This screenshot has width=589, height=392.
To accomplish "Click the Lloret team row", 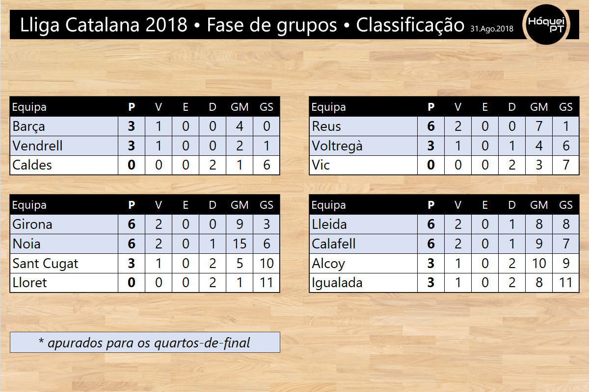I will [x=145, y=283].
